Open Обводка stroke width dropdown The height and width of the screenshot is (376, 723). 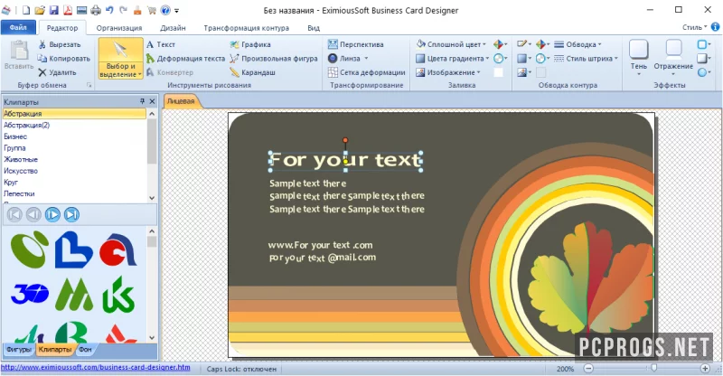tap(577, 44)
